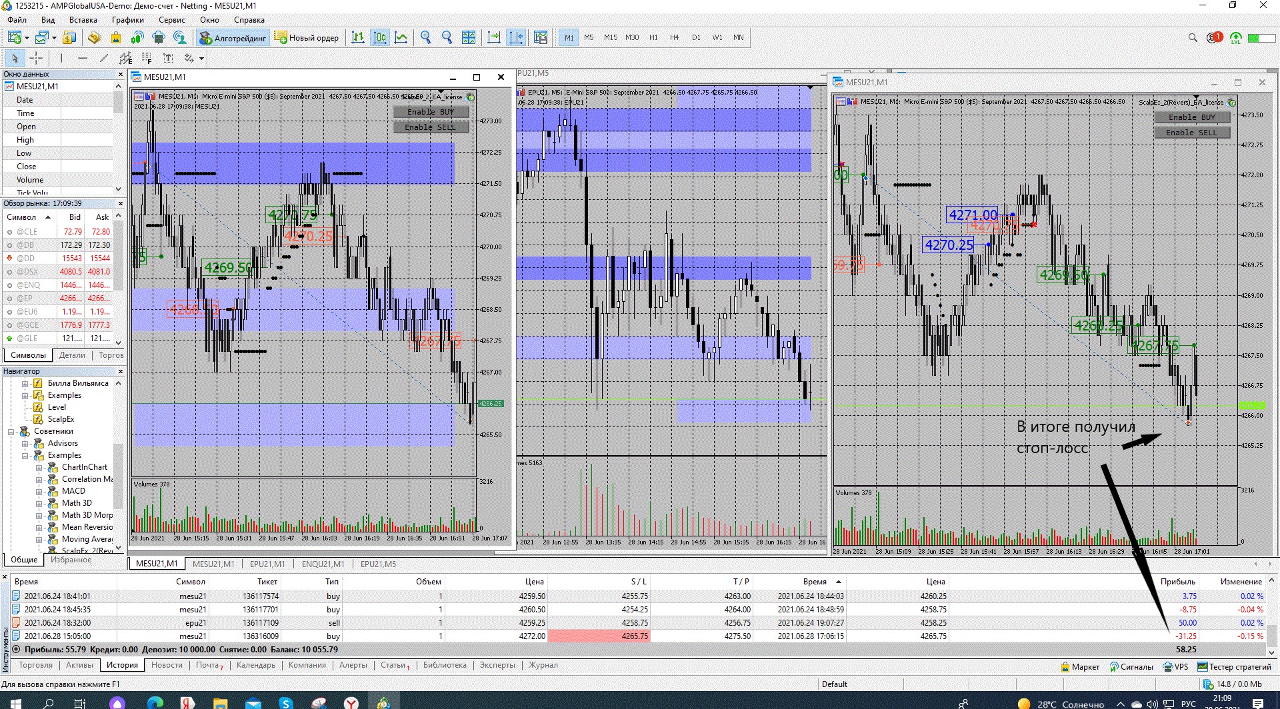Expand the ChartInChart tree node
This screenshot has height=709, width=1280.
[x=39, y=468]
